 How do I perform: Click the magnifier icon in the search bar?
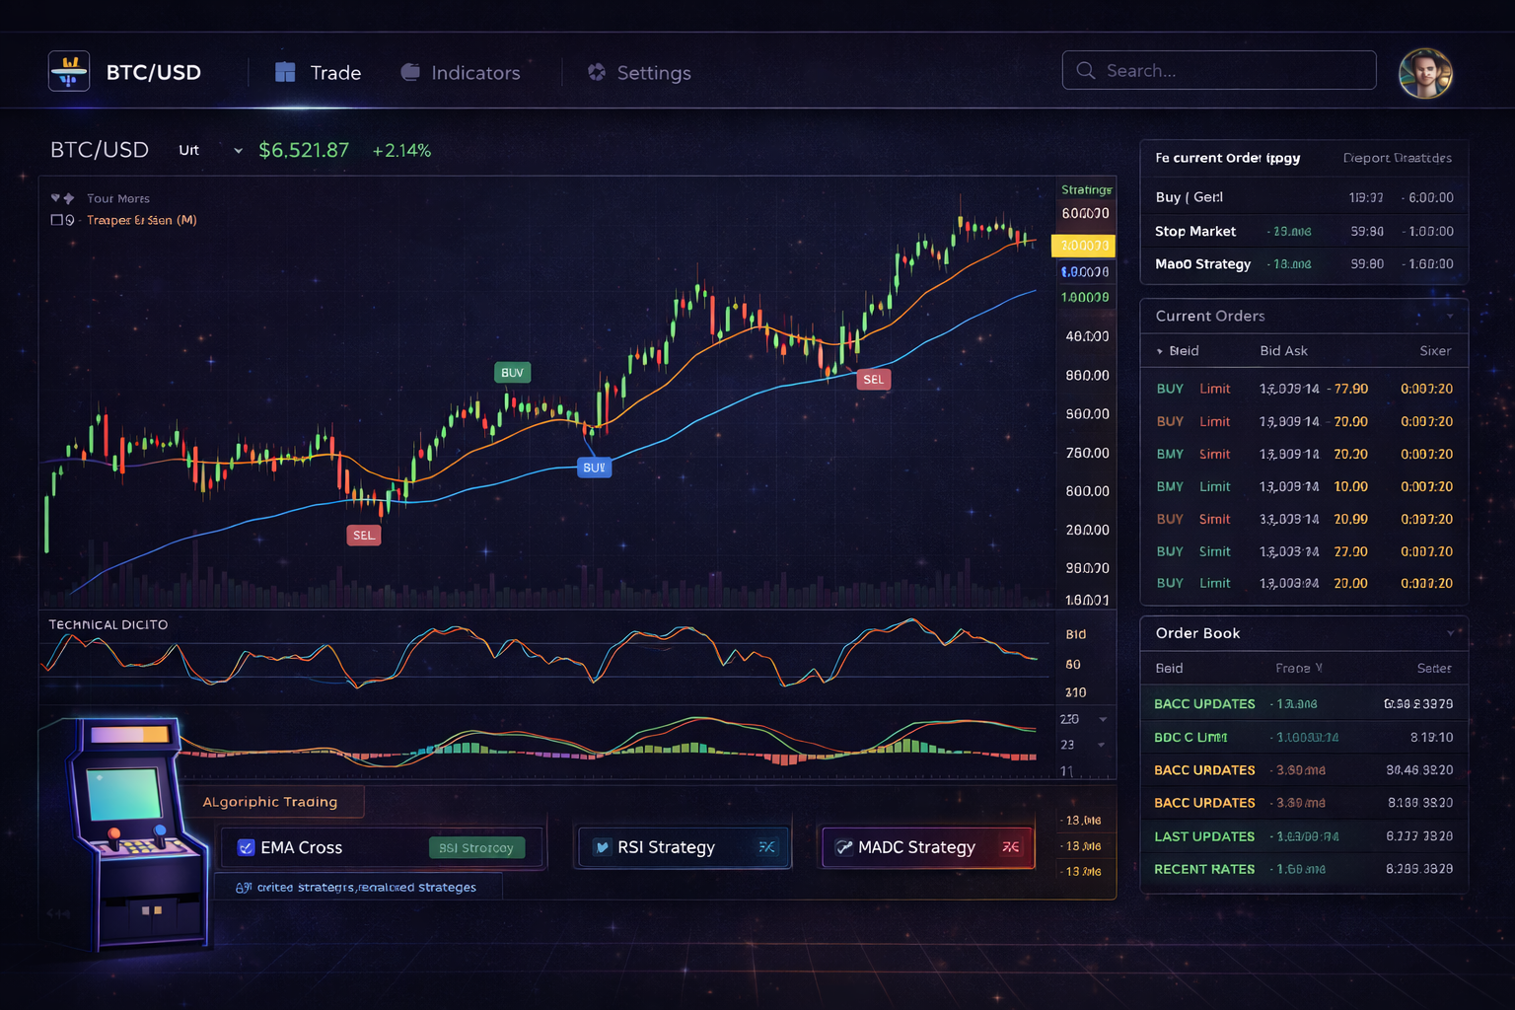point(1085,70)
